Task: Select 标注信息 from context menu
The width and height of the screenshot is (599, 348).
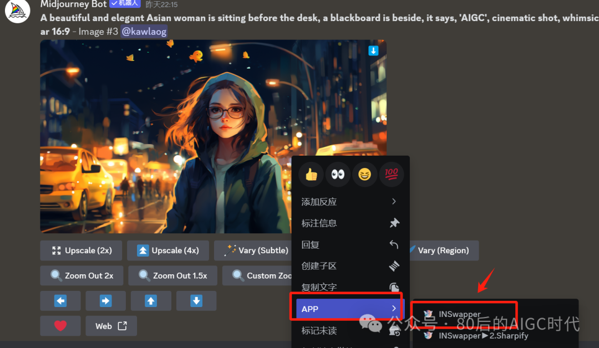Action: pos(349,223)
